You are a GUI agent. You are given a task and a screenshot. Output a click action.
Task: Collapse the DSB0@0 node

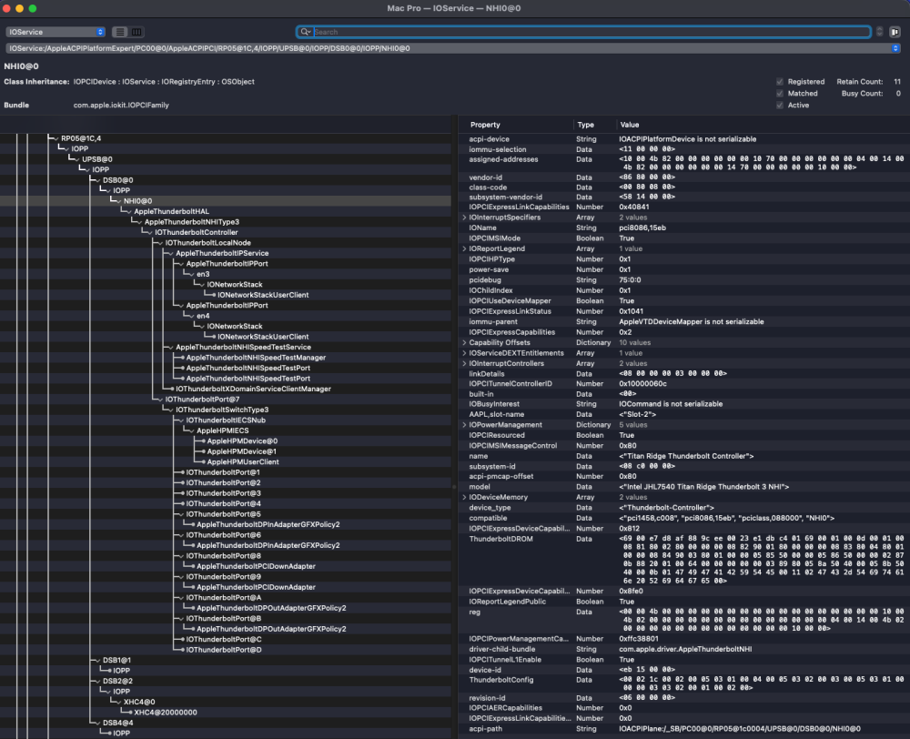coord(97,180)
